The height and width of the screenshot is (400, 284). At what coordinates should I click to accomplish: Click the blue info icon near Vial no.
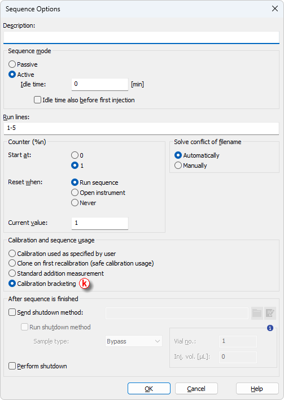(270, 328)
